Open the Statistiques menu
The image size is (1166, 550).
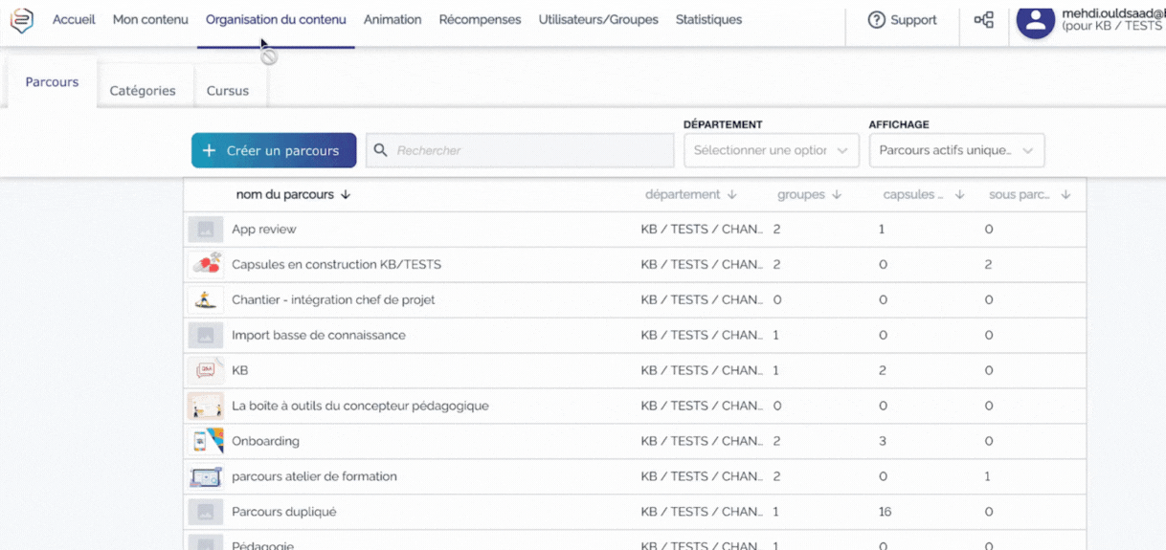coord(708,20)
